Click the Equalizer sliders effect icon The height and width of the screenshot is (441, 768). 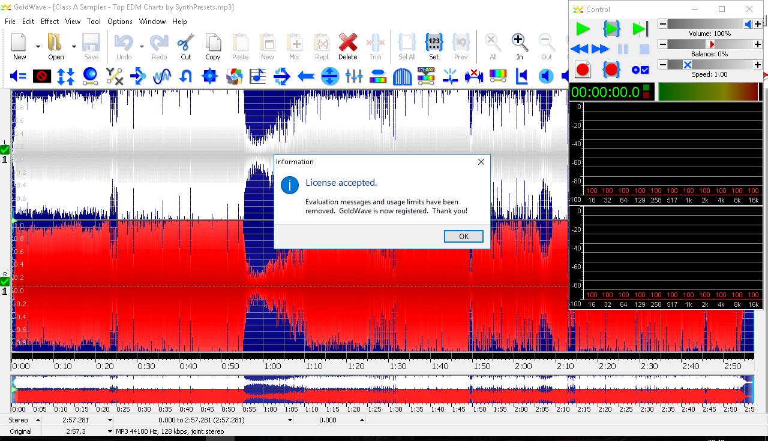click(x=354, y=76)
